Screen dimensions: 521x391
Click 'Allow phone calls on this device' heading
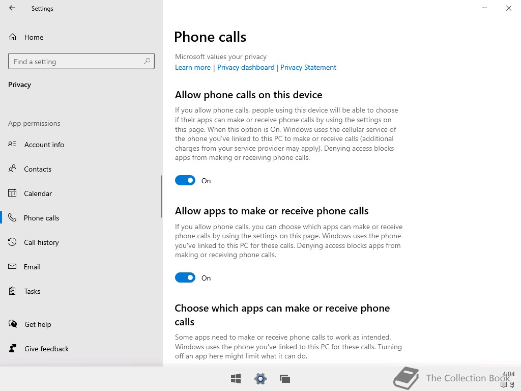point(248,95)
